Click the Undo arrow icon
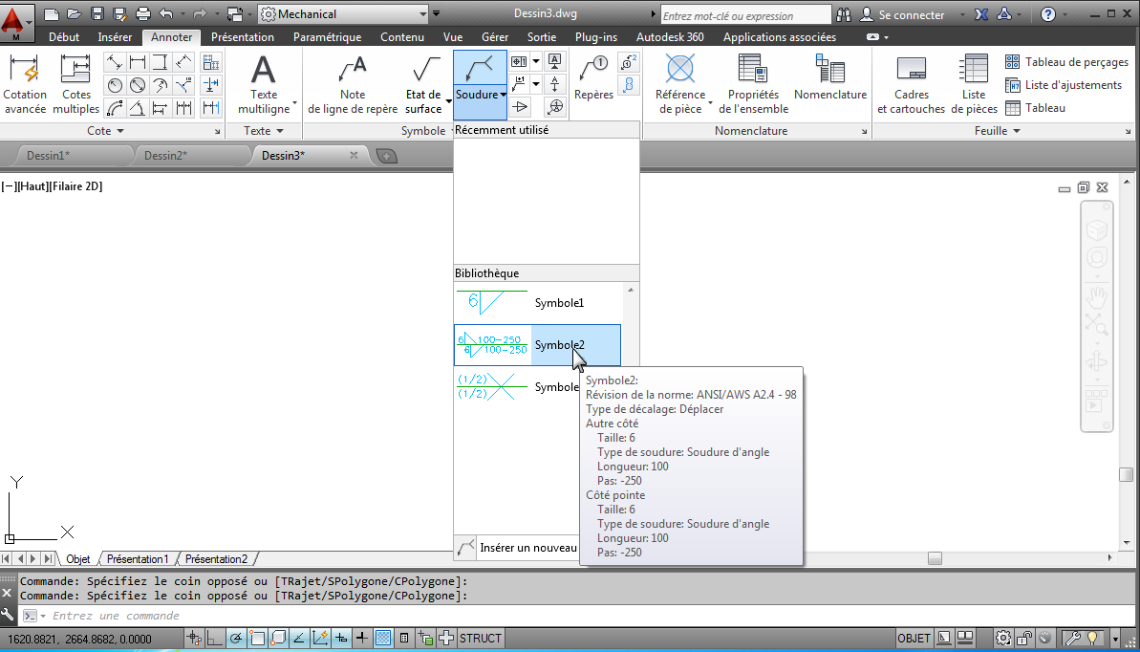Image resolution: width=1140 pixels, height=652 pixels. pyautogui.click(x=165, y=13)
